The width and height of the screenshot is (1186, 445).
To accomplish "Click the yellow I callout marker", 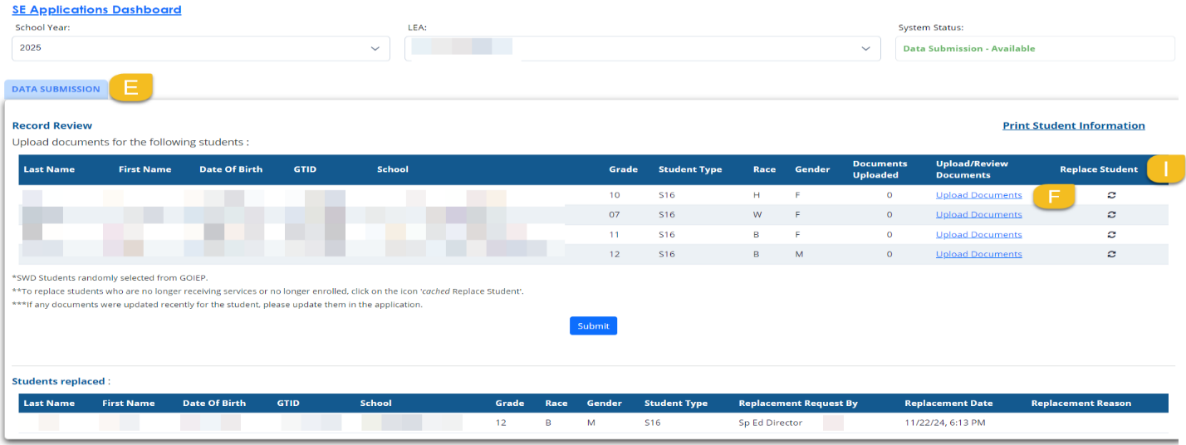I will pyautogui.click(x=1165, y=169).
